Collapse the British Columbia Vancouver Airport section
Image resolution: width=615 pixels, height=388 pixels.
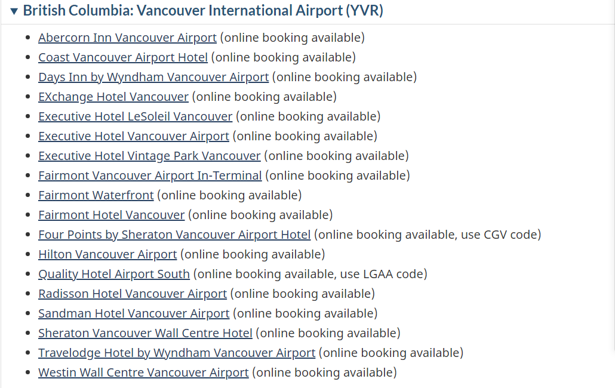(14, 11)
